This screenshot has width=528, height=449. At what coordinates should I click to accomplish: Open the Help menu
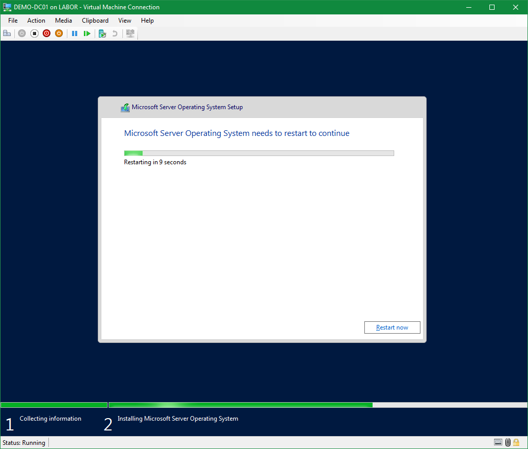point(147,21)
